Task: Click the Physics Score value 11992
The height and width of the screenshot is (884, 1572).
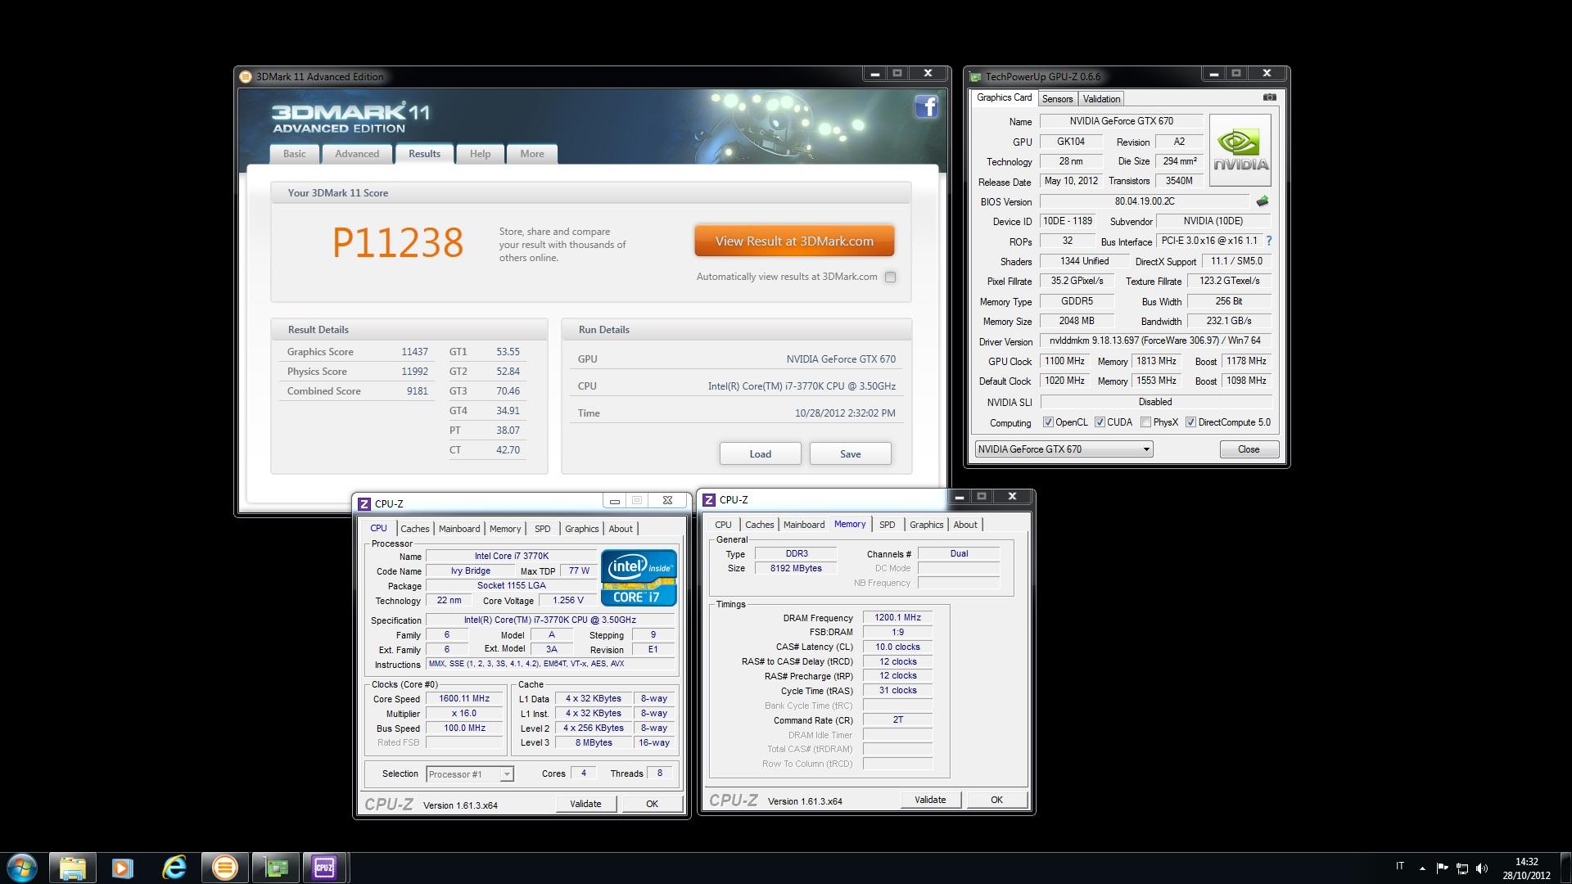Action: point(414,372)
